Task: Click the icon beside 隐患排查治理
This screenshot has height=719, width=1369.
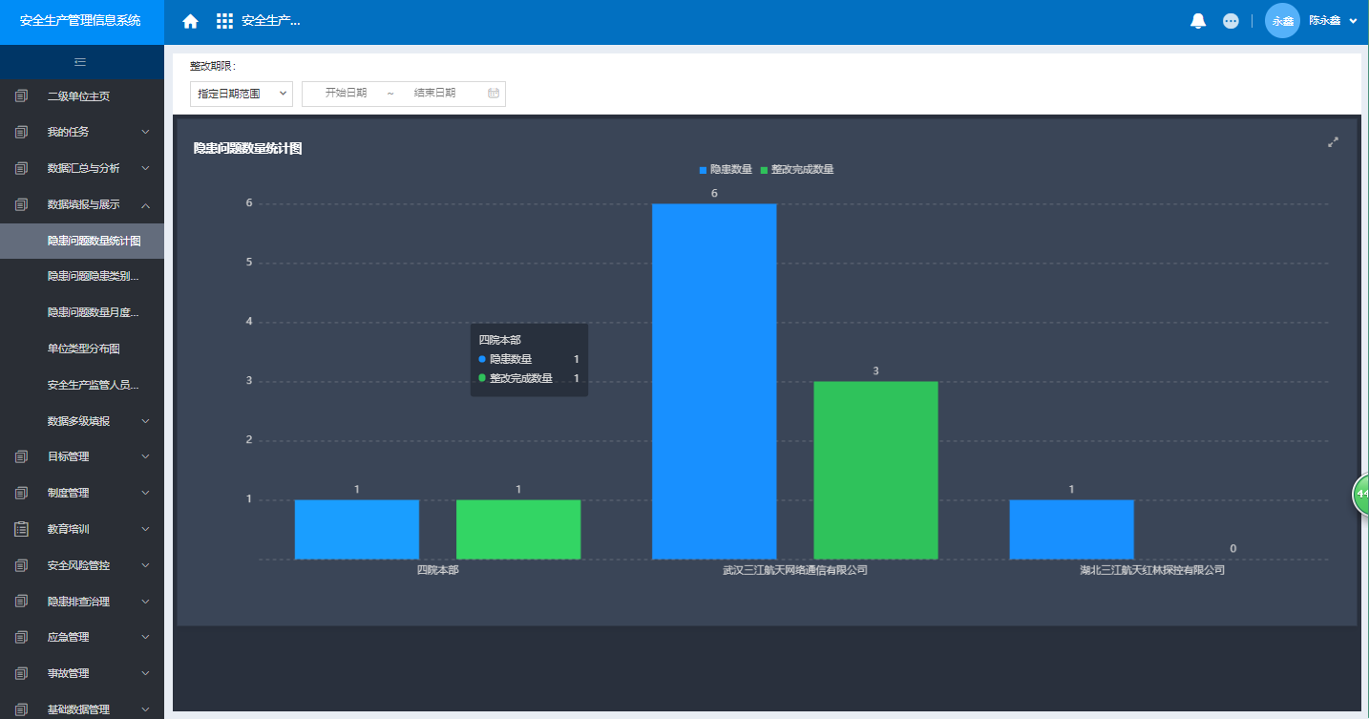Action: (x=22, y=602)
